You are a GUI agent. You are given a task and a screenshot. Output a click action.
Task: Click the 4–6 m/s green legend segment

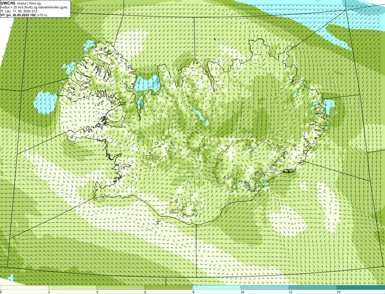(120, 287)
